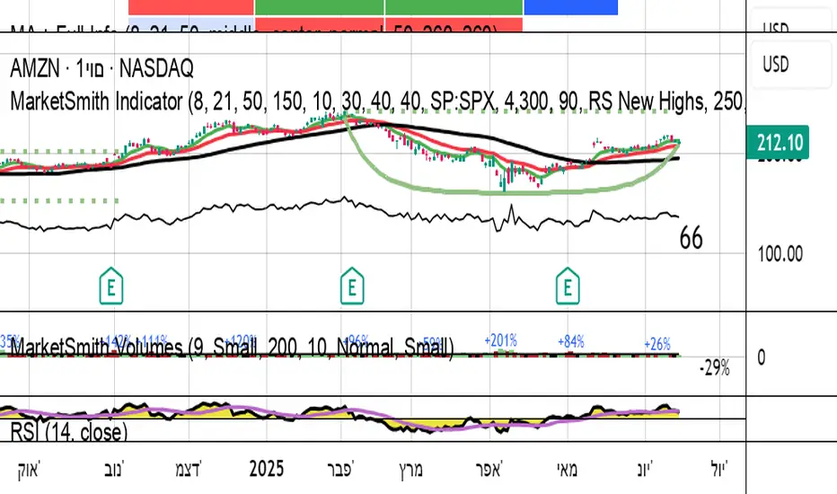Click the -29% volume label

tap(715, 368)
